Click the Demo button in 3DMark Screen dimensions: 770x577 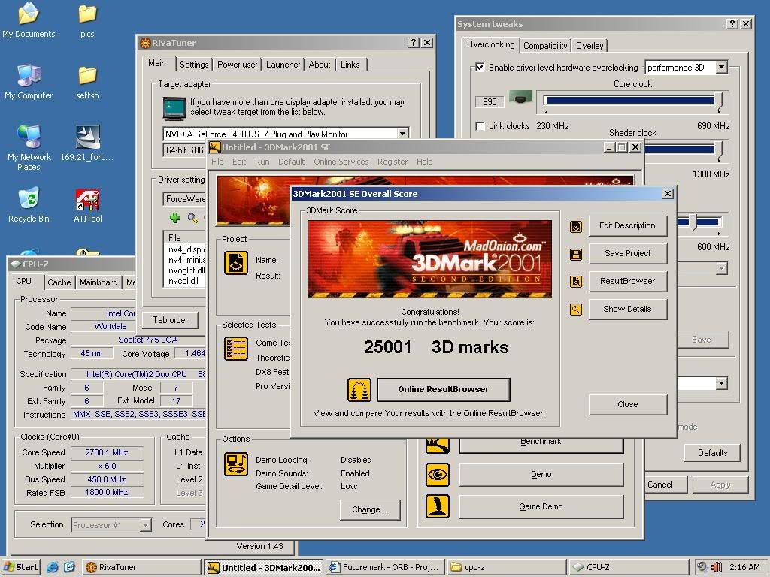[x=541, y=475]
